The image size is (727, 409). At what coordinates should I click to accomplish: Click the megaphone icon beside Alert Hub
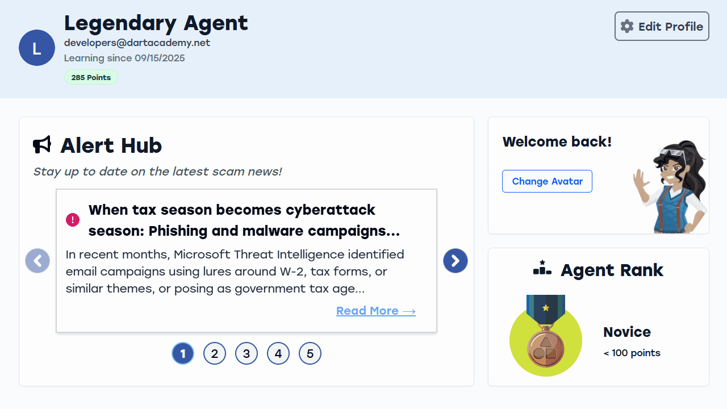[41, 145]
